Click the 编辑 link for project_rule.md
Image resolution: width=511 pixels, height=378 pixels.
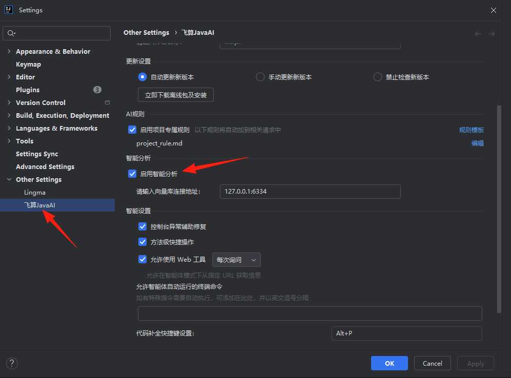click(478, 143)
